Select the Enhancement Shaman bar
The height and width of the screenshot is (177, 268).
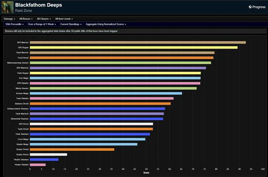tap(97, 109)
